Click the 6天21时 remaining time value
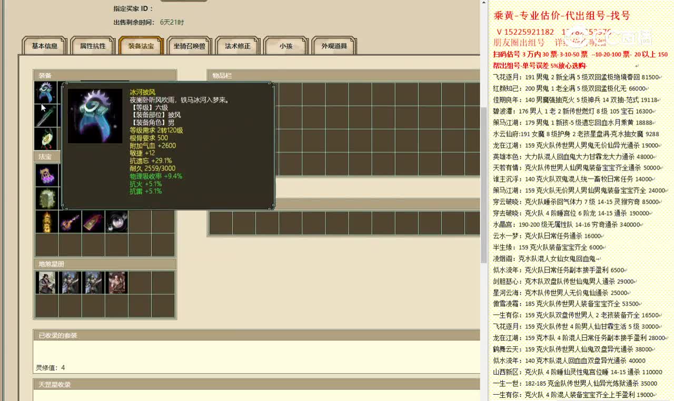 [x=172, y=22]
